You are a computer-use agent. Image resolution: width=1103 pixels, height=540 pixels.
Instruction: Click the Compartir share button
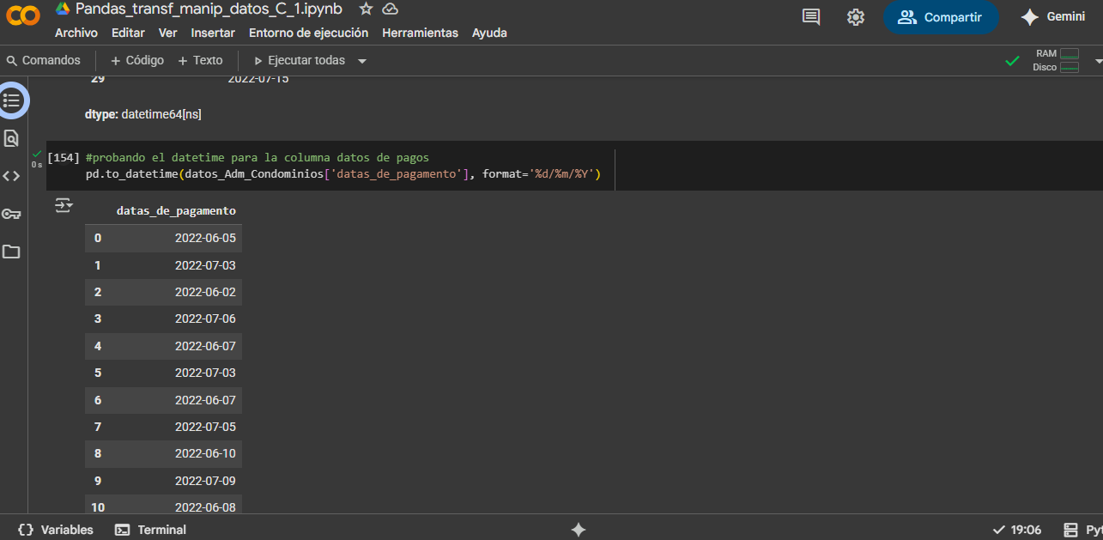[941, 17]
